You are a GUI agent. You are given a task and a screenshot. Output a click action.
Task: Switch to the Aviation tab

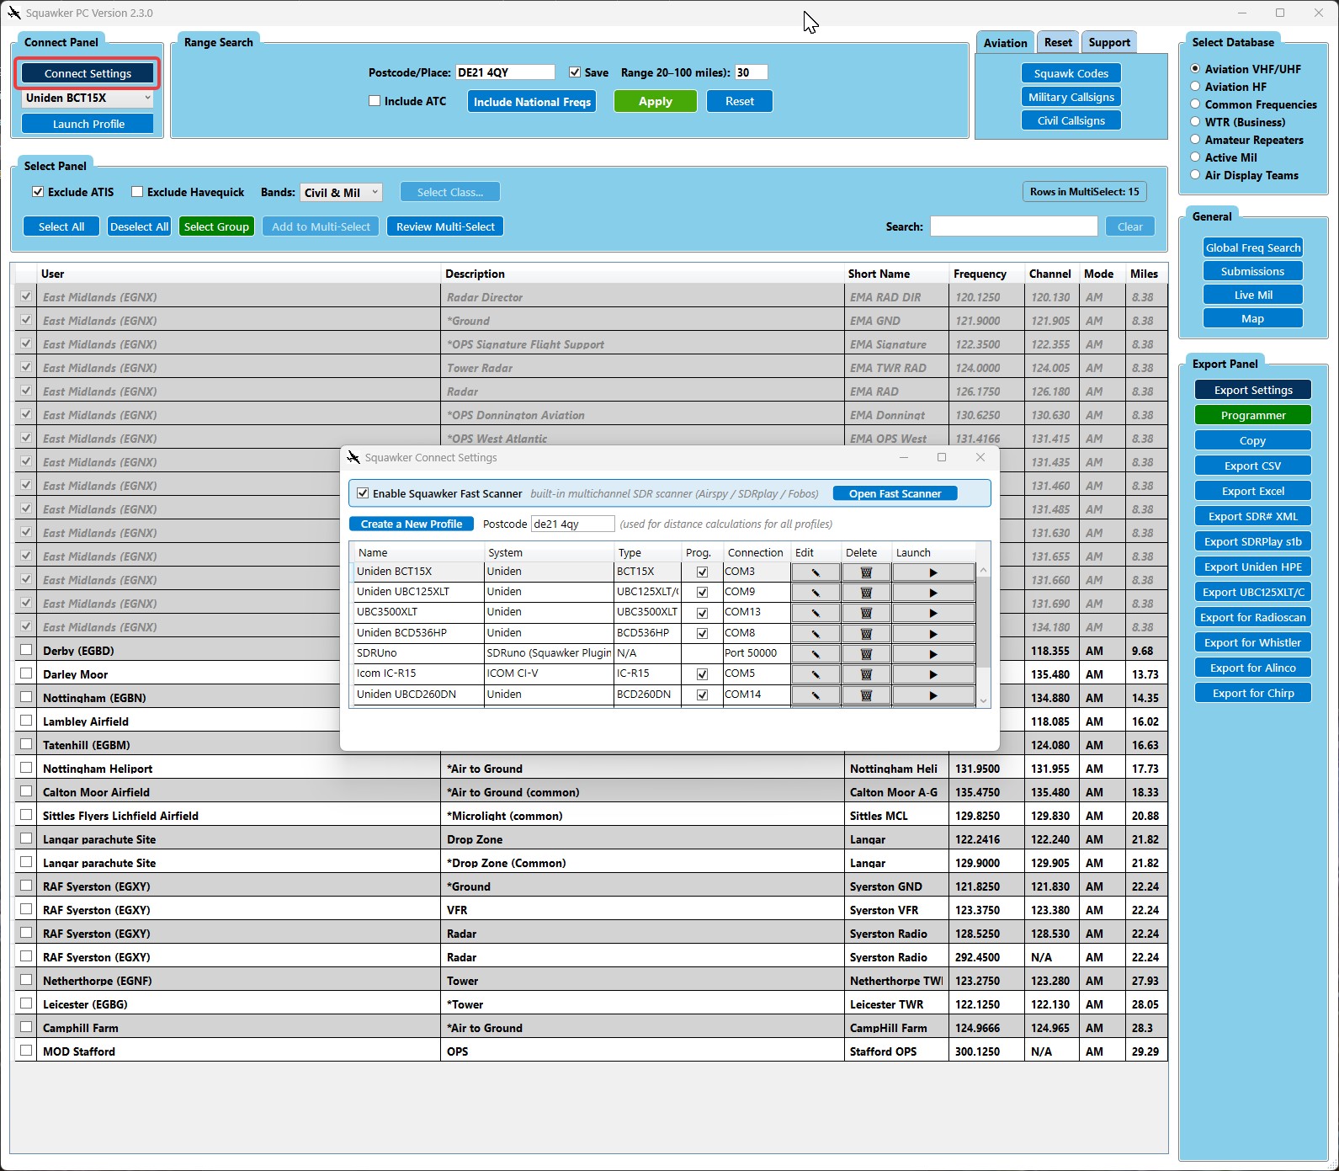click(1005, 43)
